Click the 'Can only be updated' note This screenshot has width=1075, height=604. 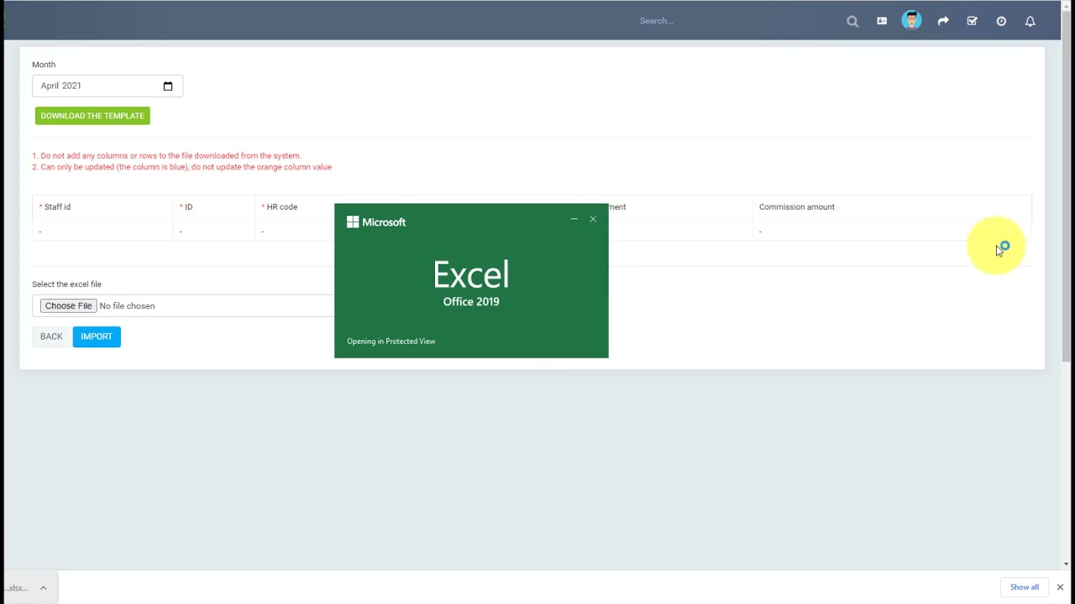coord(181,167)
